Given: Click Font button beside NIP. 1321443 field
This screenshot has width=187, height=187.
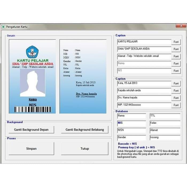Looking at the screenshot, I should point(176,105).
